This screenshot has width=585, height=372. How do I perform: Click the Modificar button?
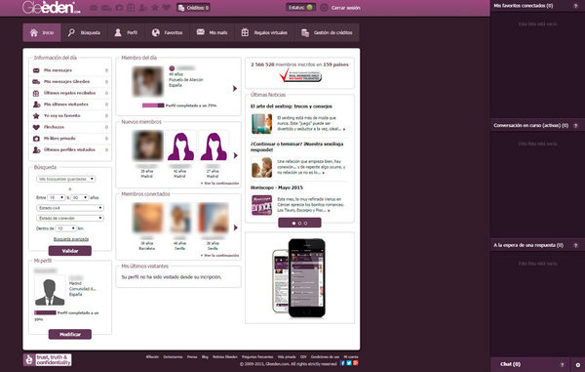tap(70, 334)
